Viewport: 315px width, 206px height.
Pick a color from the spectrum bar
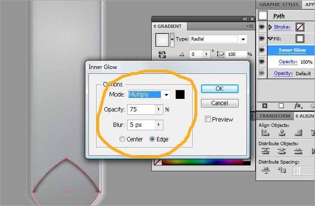(202, 162)
